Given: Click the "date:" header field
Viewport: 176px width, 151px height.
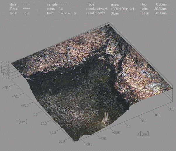Looking at the screenshot, I should (x=14, y=5).
